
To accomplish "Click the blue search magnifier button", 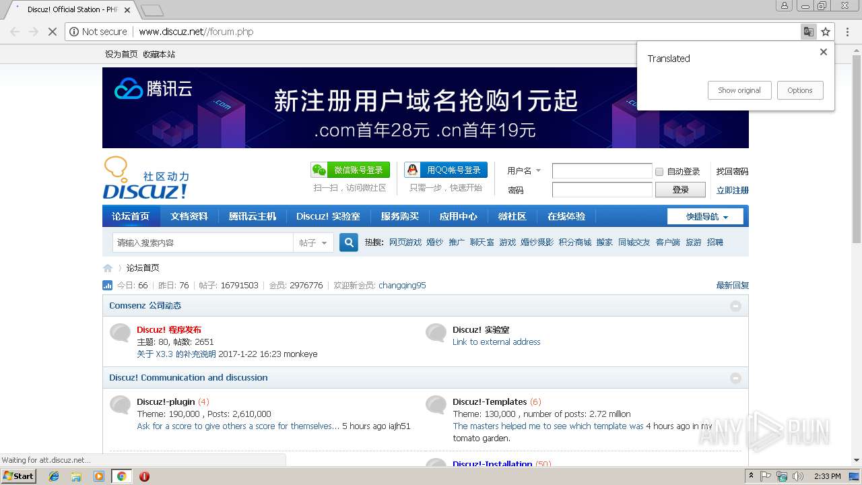I will tap(349, 243).
